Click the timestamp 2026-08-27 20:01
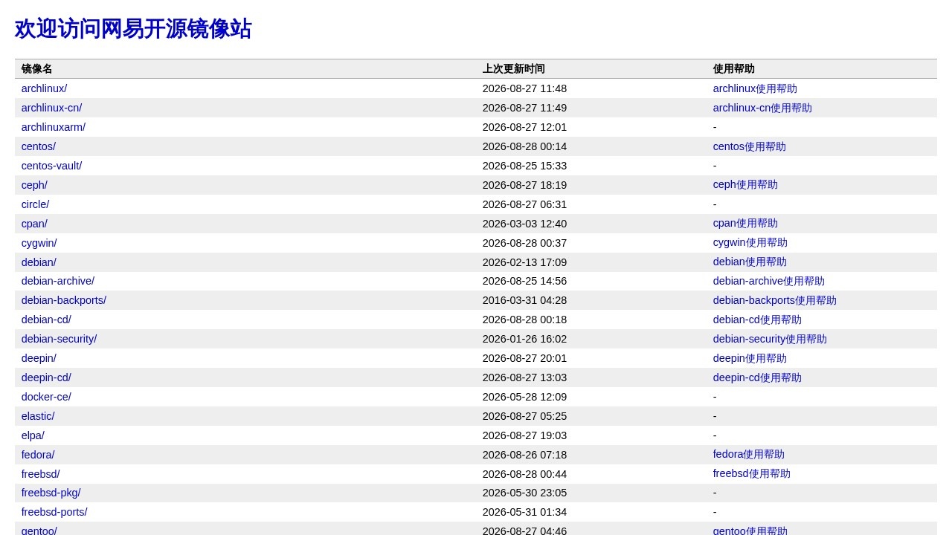 point(524,358)
